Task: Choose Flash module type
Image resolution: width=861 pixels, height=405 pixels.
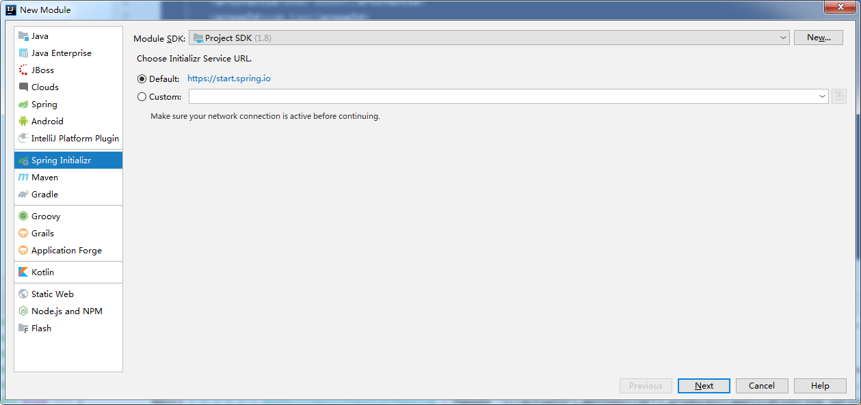Action: tap(68, 329)
